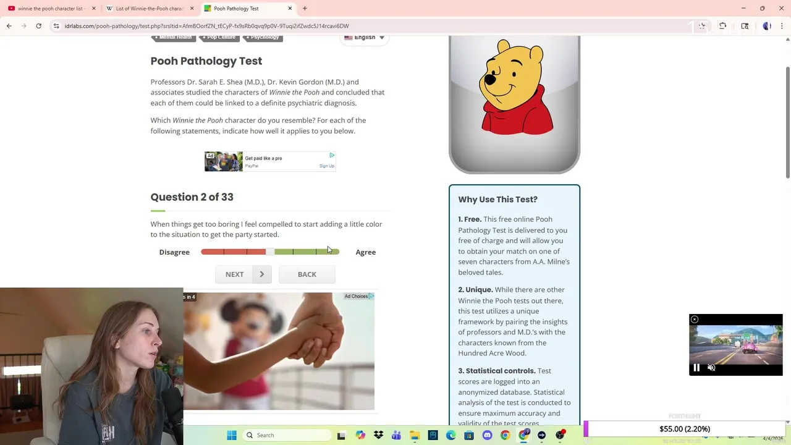Close the List of Winnie-the-Pooh tab
The width and height of the screenshot is (791, 445).
pyautogui.click(x=192, y=9)
